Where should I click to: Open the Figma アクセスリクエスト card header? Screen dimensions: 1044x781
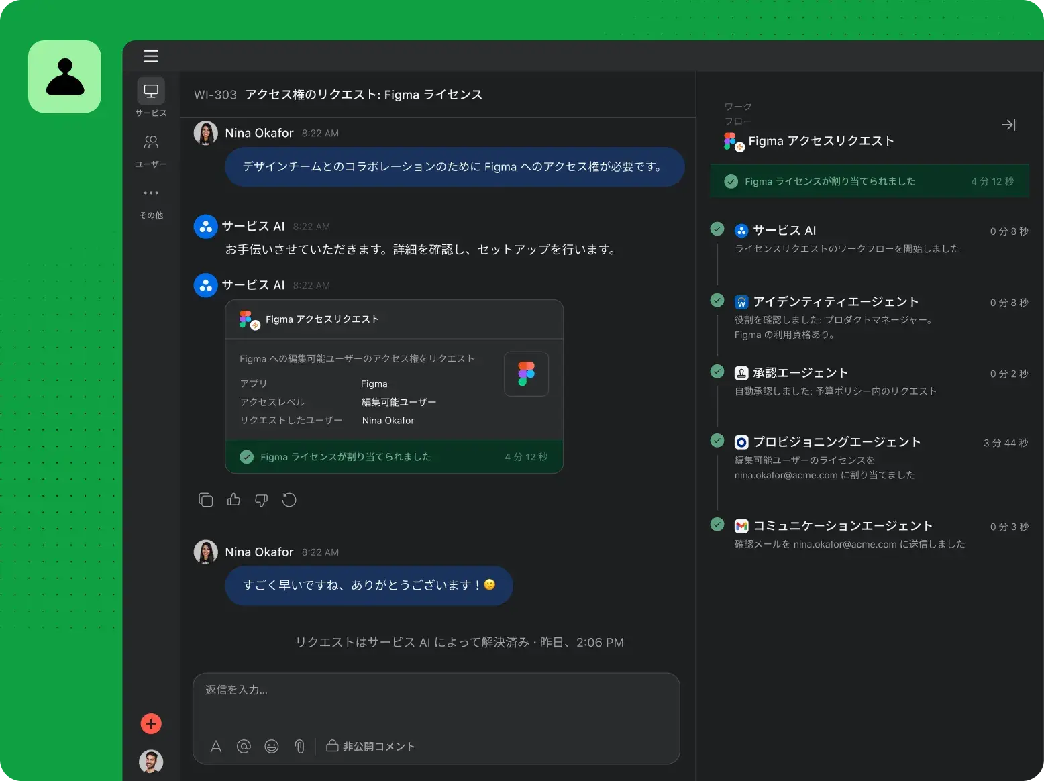[x=394, y=319]
